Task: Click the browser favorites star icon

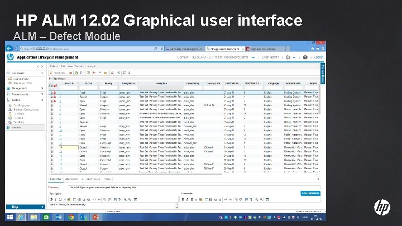Action: click(x=318, y=49)
